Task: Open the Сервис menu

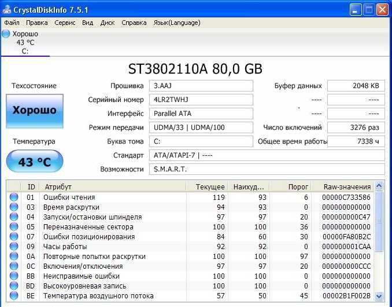Action: (65, 23)
